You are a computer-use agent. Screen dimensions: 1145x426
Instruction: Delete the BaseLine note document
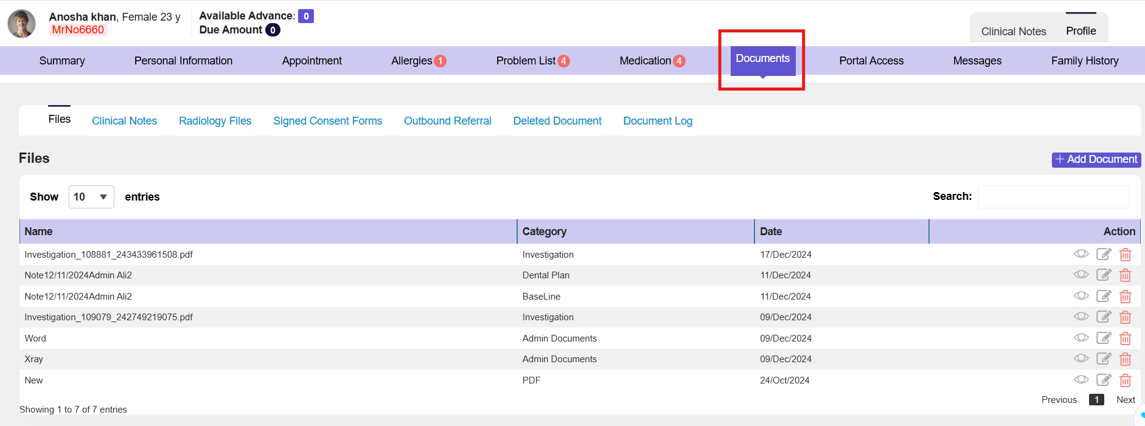1125,297
